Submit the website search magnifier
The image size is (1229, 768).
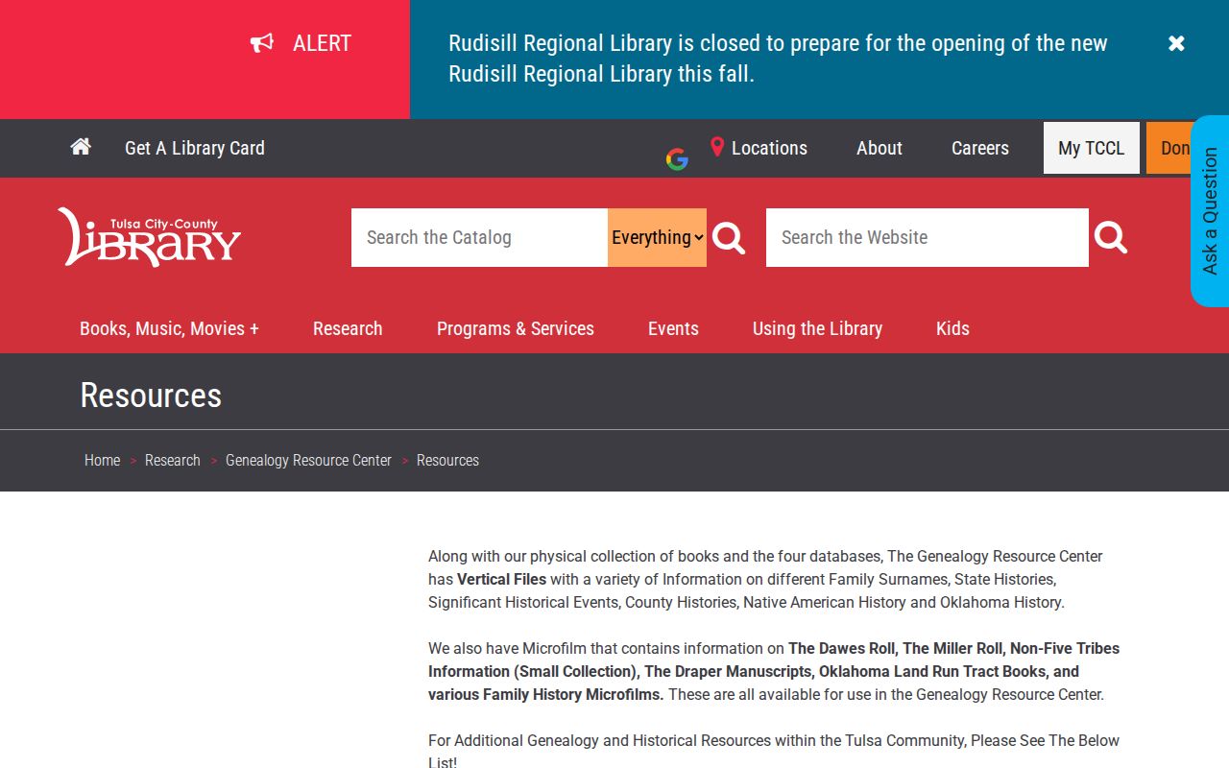[1111, 238]
